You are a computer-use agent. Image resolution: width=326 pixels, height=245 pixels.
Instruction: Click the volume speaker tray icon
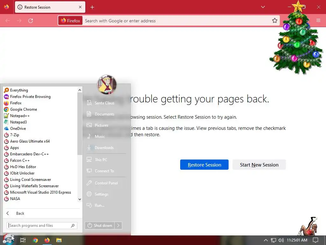[281, 240]
